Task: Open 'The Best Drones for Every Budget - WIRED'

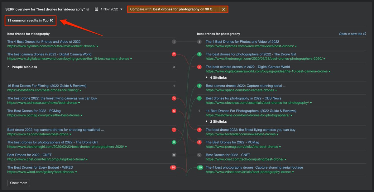Action: click(40, 167)
